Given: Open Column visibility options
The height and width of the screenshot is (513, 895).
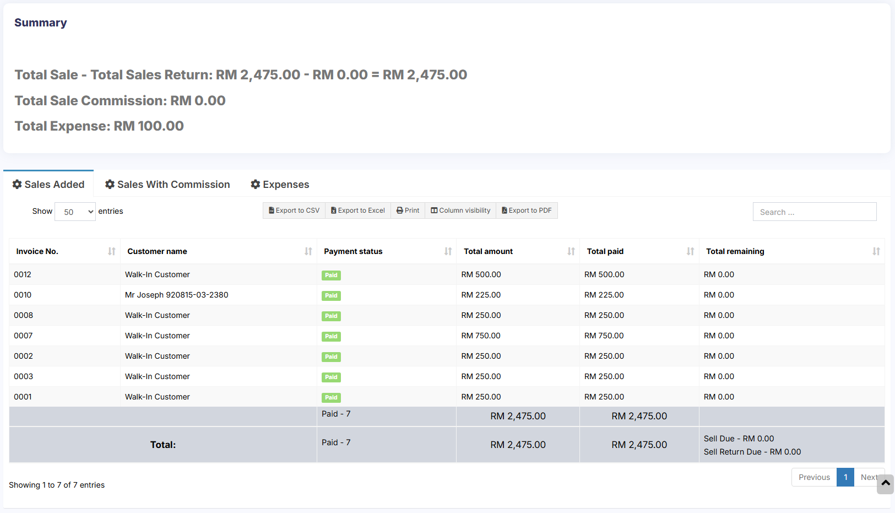Looking at the screenshot, I should click(460, 210).
